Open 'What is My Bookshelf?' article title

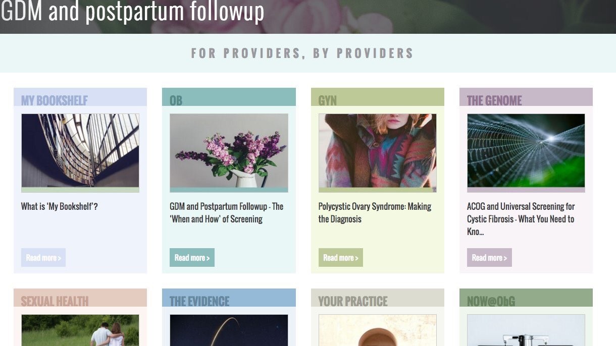coord(59,206)
